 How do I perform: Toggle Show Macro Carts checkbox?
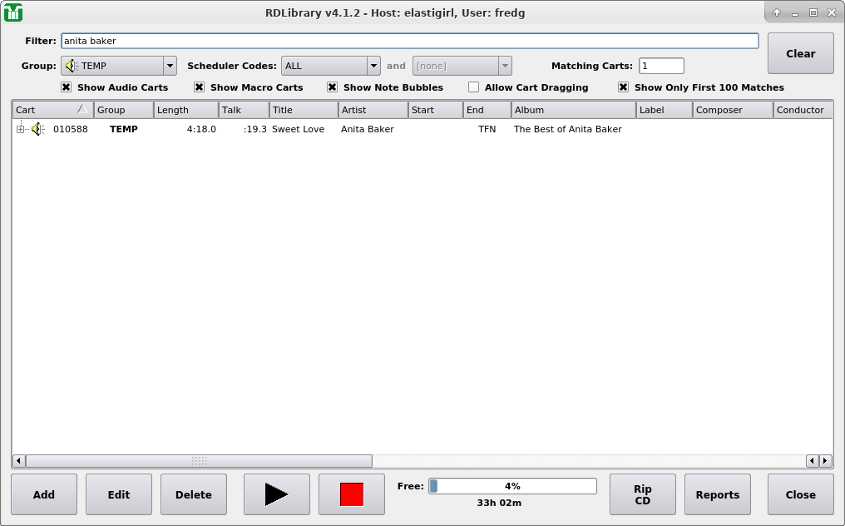click(200, 87)
